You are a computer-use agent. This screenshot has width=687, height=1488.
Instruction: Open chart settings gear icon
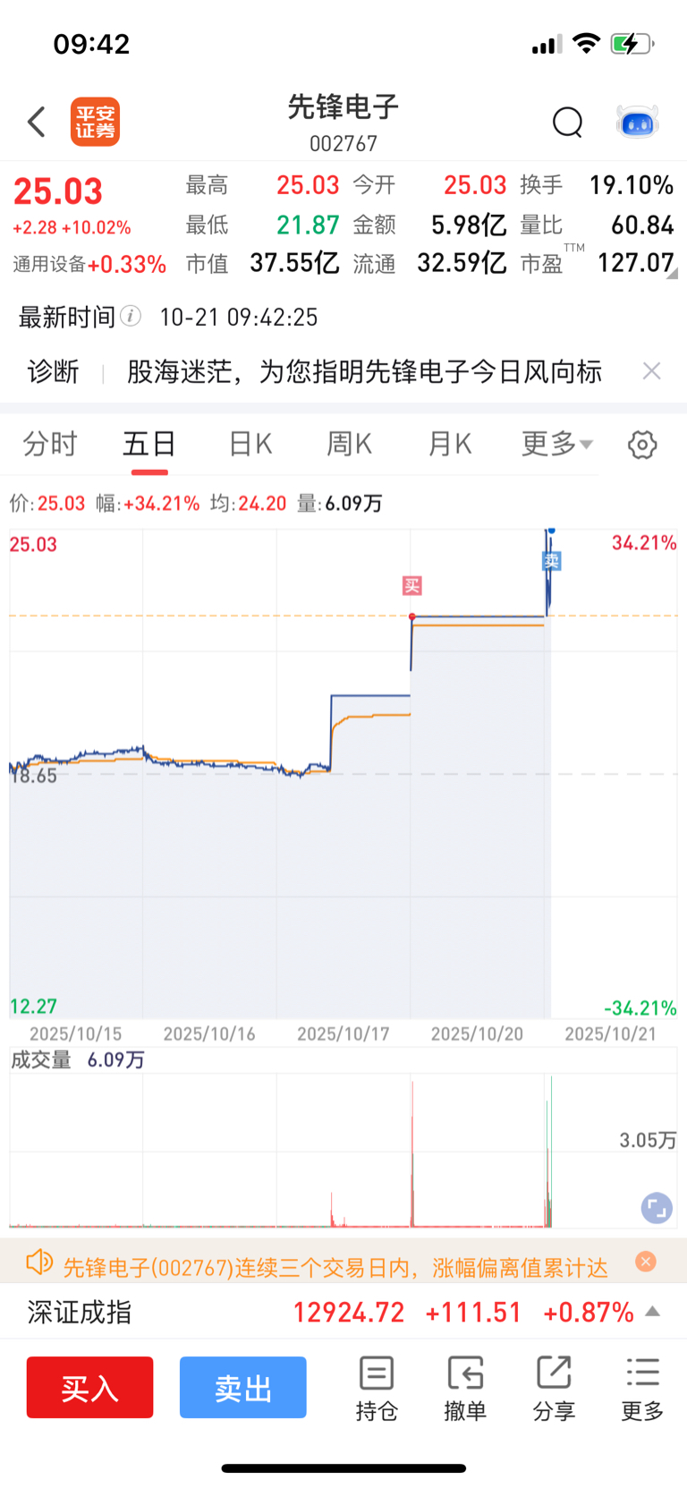click(x=641, y=444)
